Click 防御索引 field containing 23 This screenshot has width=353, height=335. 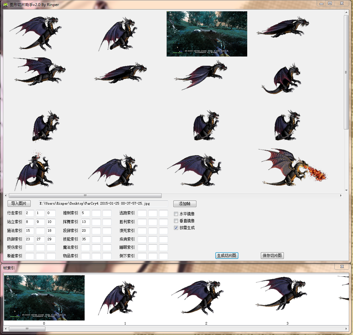coord(29,239)
